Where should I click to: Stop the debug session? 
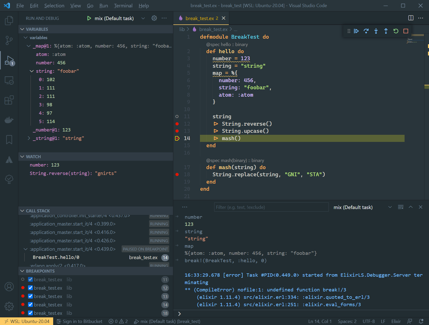pyautogui.click(x=406, y=31)
